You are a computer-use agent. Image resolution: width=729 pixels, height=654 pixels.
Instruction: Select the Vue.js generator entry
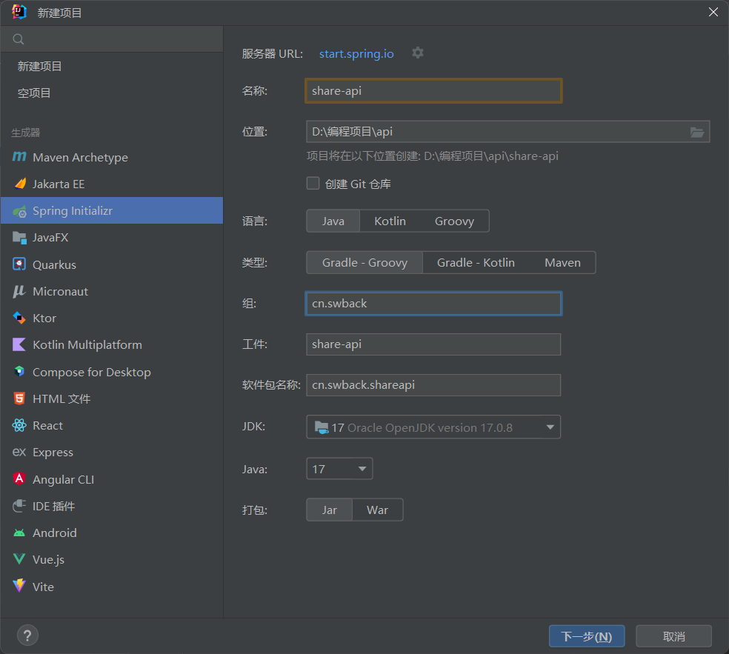coord(112,559)
